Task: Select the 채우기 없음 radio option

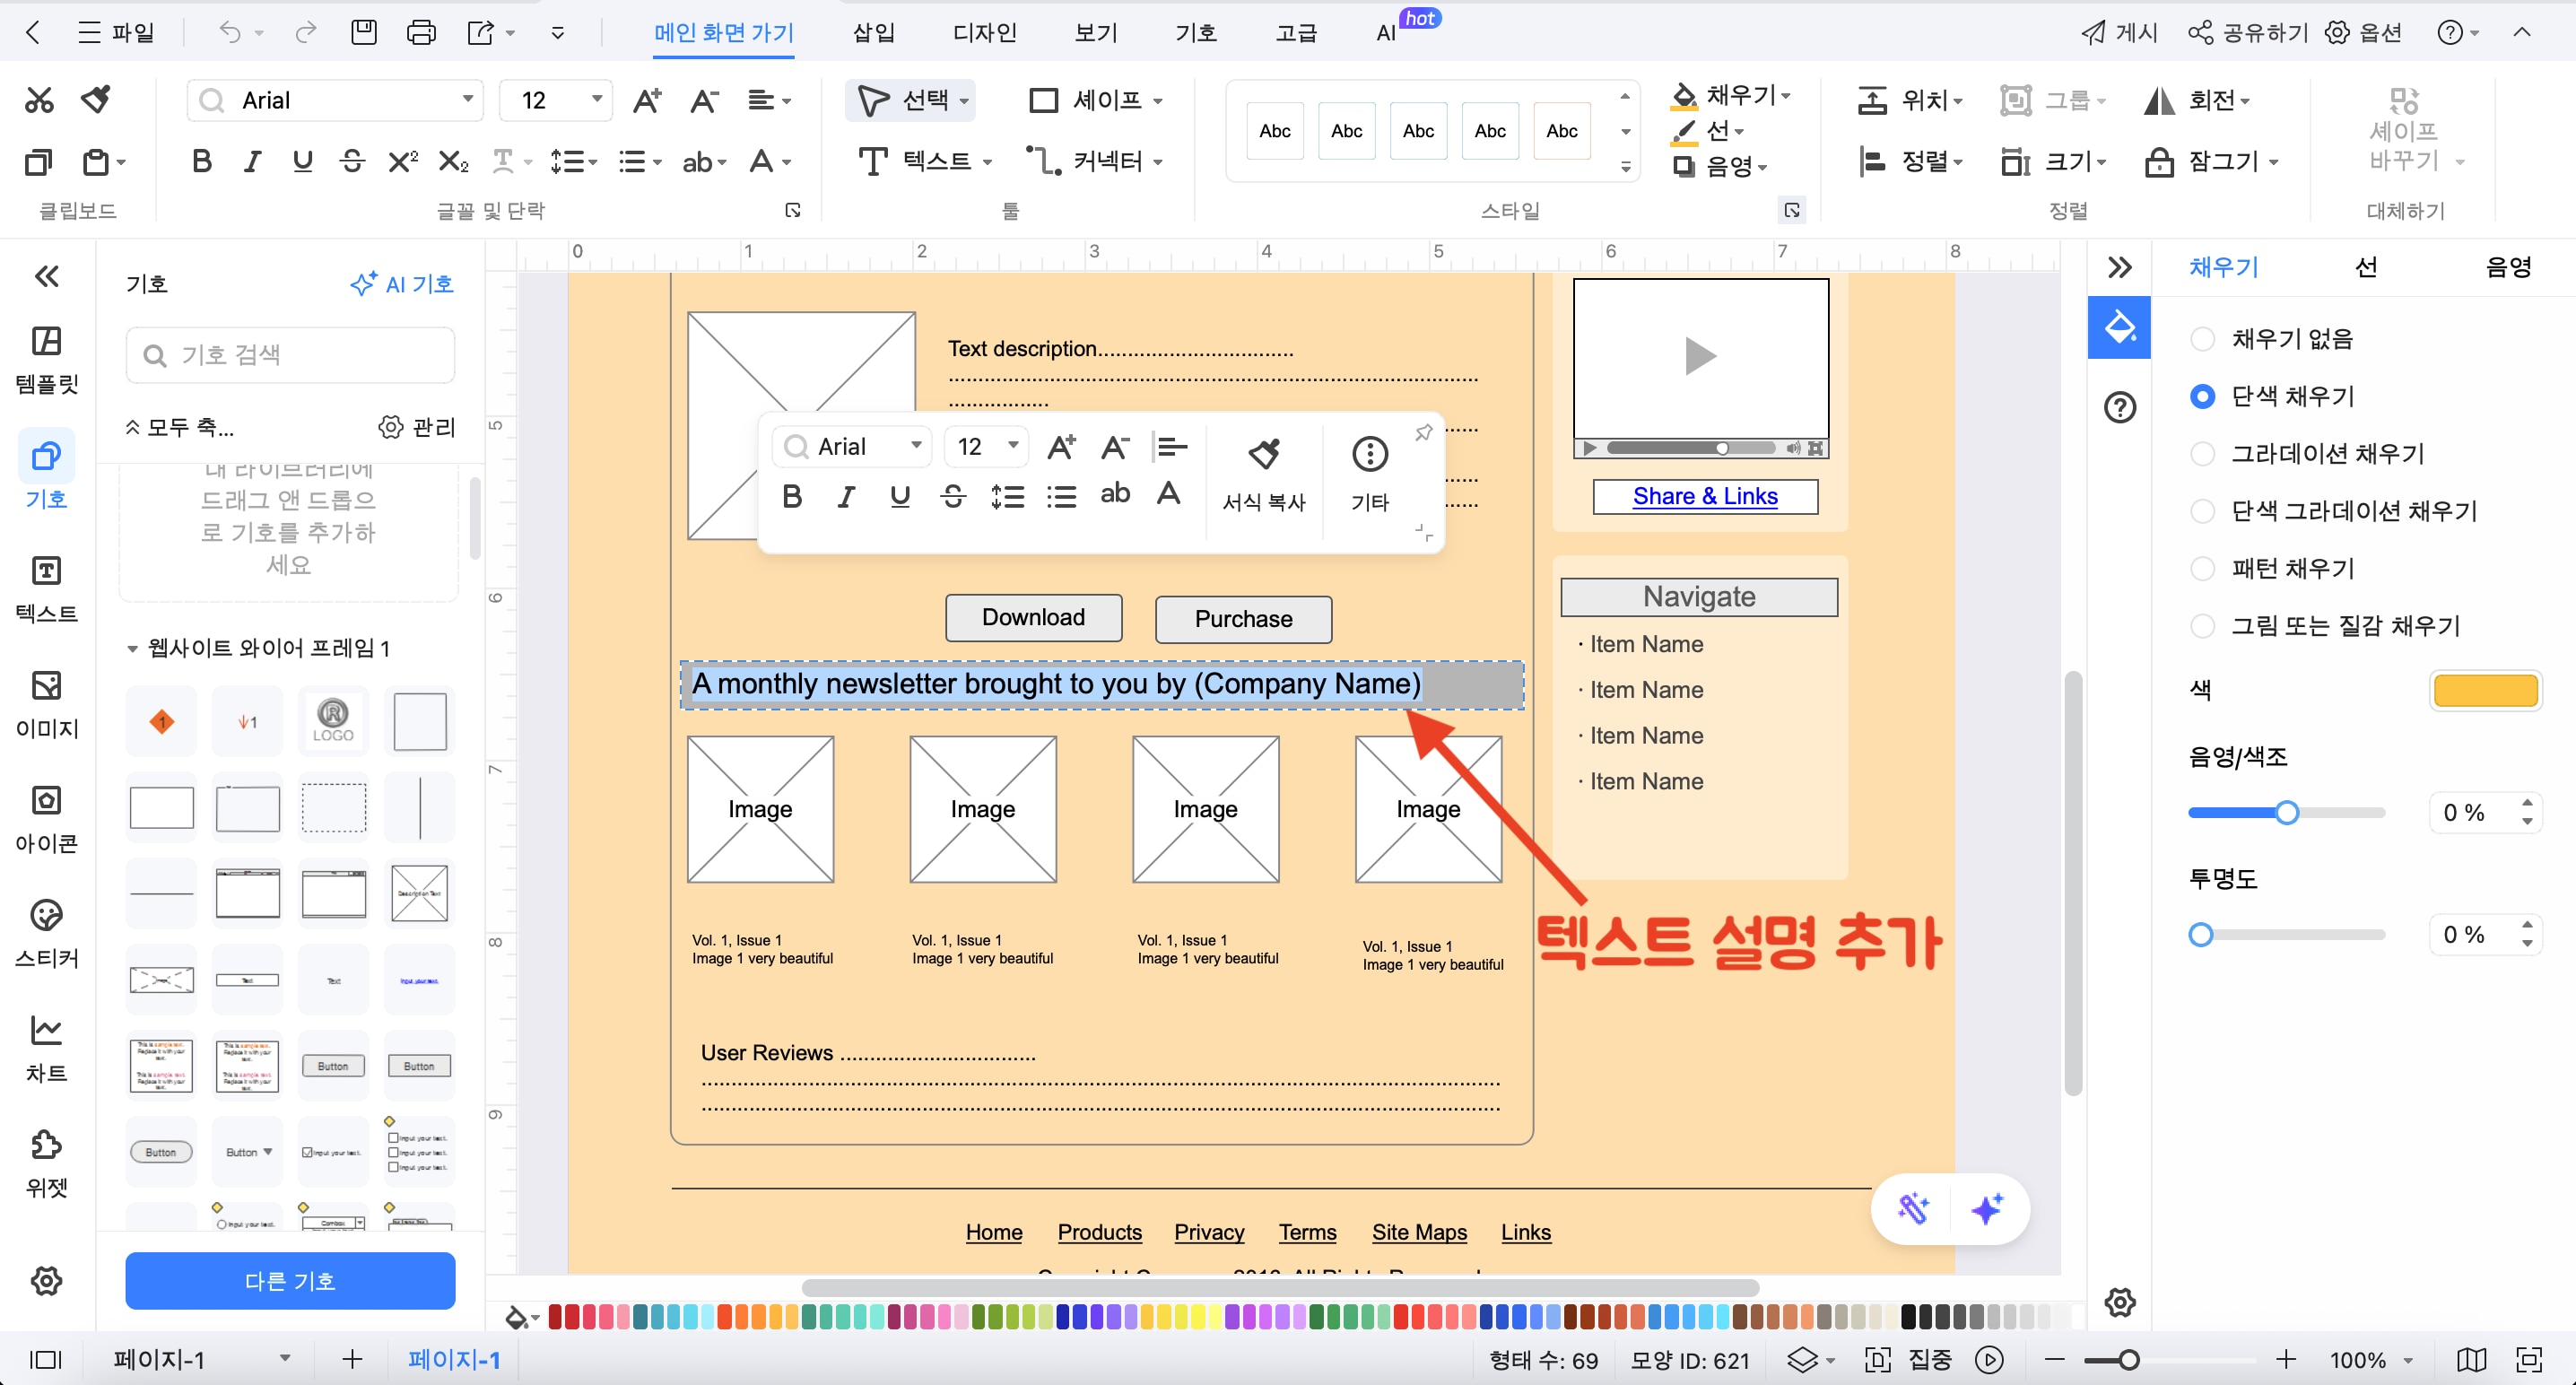Action: [2202, 339]
